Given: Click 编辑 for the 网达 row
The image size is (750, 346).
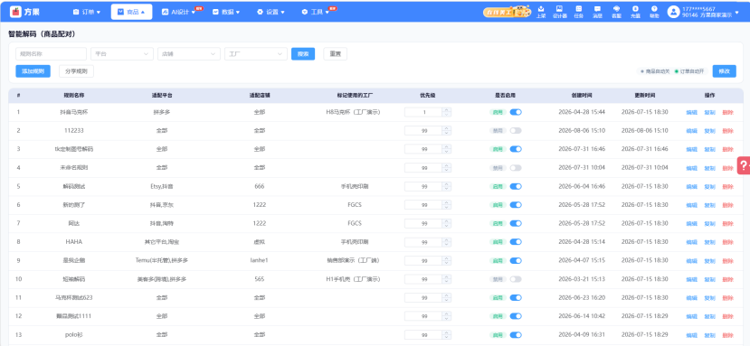Looking at the screenshot, I should click(x=691, y=223).
